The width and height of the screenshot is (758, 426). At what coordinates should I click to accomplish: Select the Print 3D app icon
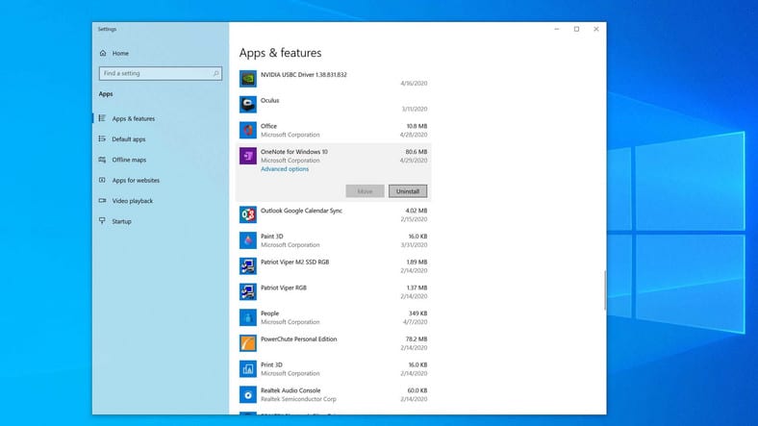pyautogui.click(x=248, y=368)
